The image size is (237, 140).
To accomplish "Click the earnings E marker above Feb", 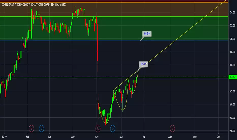I will tap(31, 129).
